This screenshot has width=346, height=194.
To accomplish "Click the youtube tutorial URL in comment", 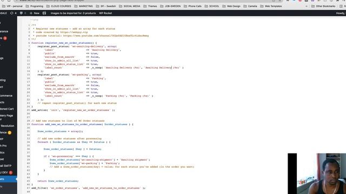I will 106,36.
